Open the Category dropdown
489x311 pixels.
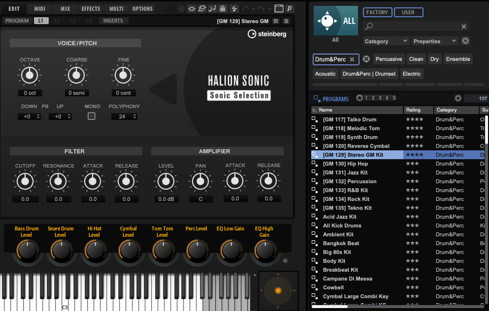[386, 41]
